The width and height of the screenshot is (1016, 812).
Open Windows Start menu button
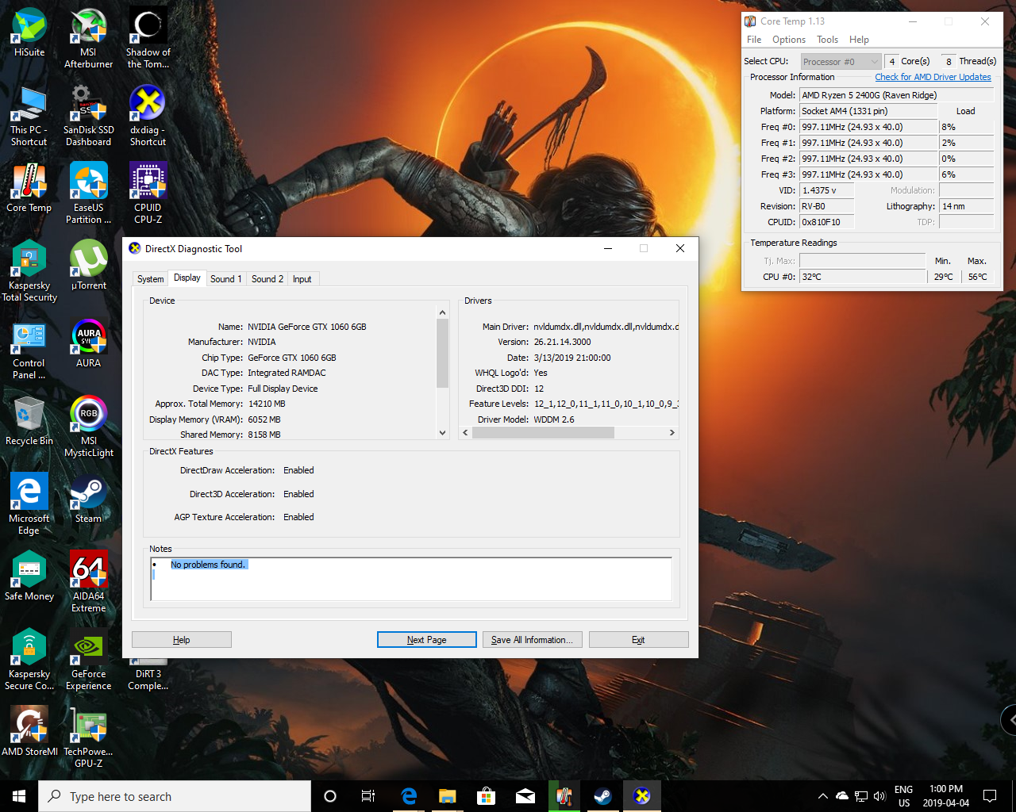pos(19,796)
